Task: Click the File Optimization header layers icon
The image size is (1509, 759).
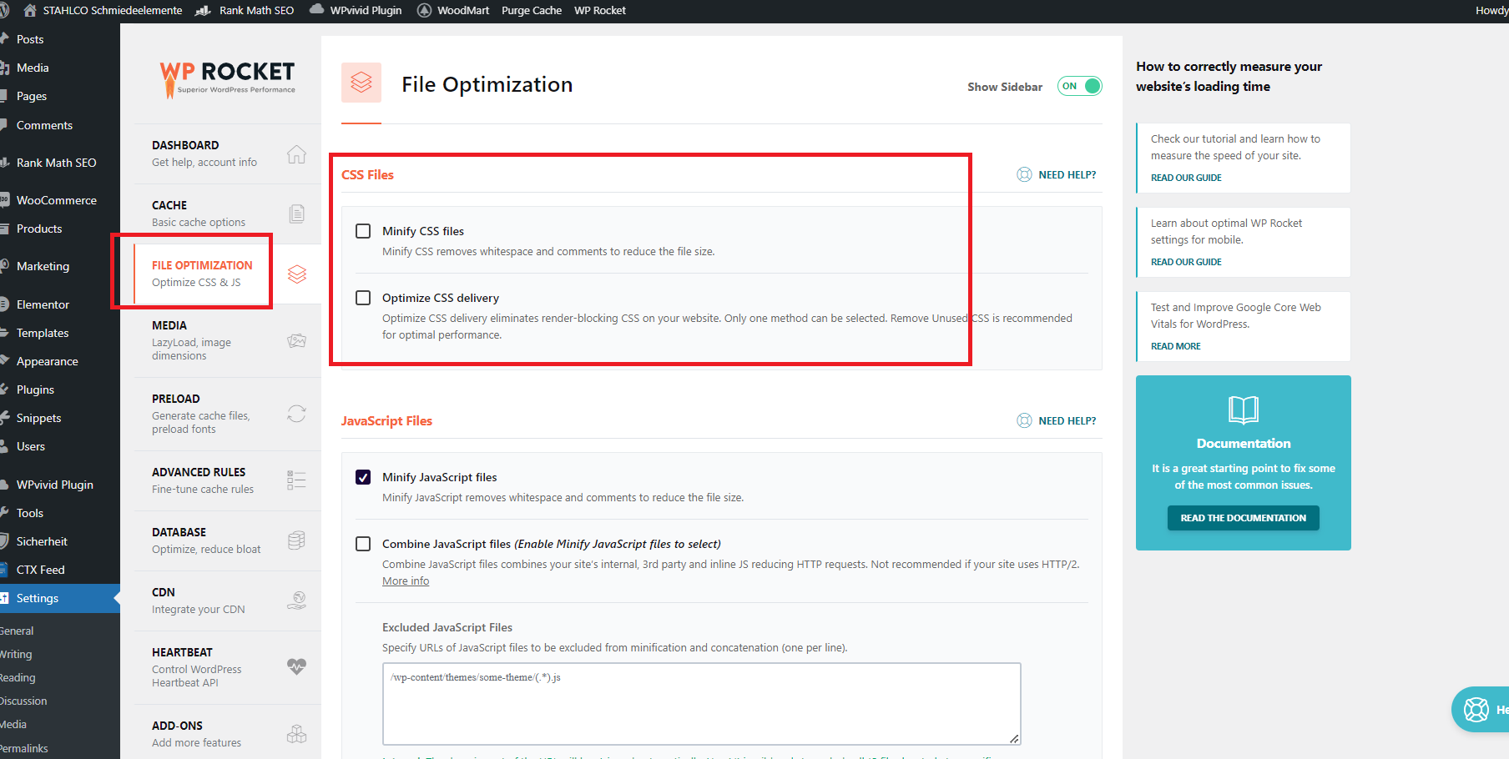Action: tap(361, 83)
